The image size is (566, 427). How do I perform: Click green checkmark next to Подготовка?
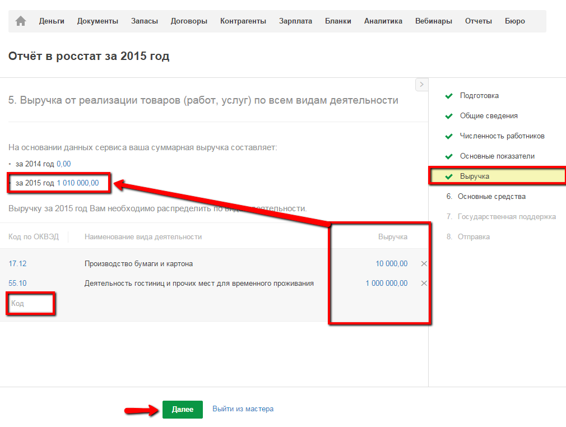tap(449, 96)
